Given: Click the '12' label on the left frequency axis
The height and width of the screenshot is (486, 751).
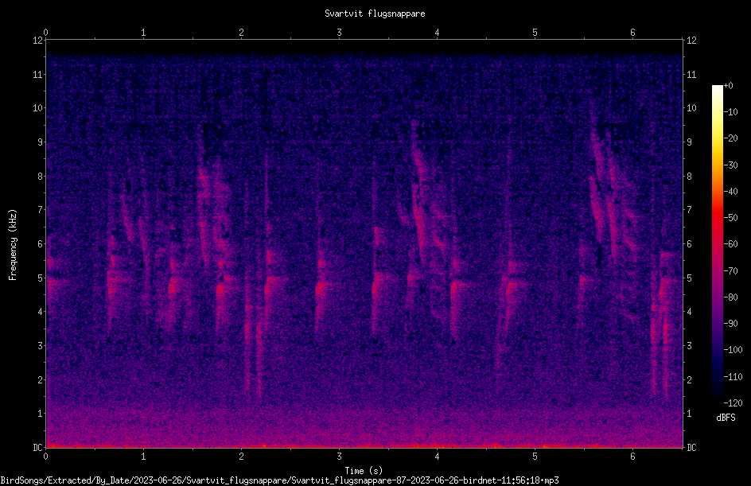Looking at the screenshot, I should (38, 41).
